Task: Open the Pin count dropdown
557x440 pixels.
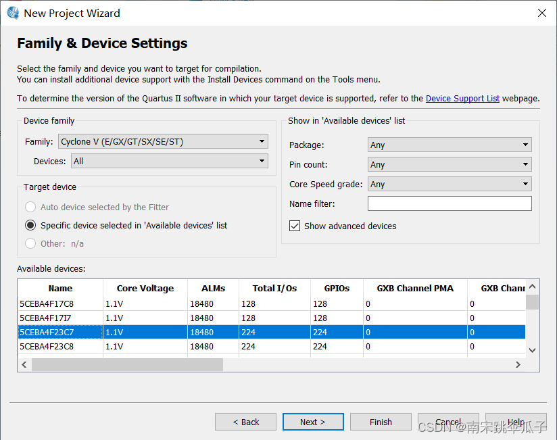Action: (x=450, y=164)
